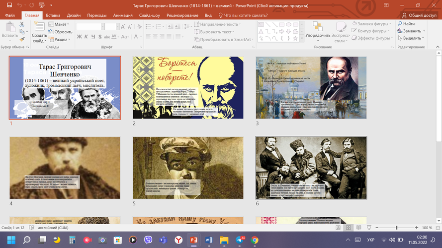Open Контур фигуры outline dropdown

[371, 31]
